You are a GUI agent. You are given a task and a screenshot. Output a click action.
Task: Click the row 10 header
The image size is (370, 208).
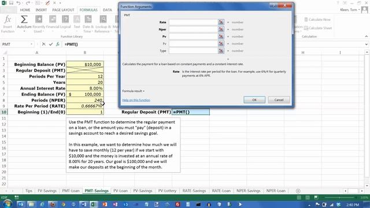click(x=4, y=112)
